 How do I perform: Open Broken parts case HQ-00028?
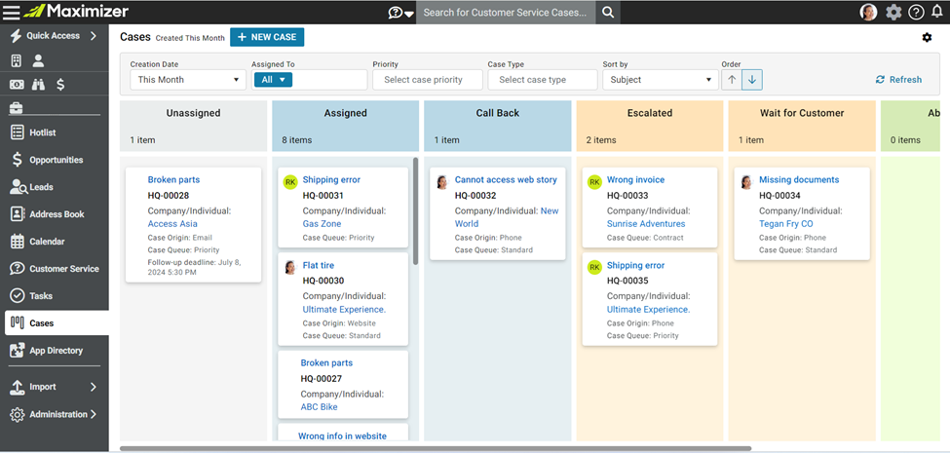click(173, 180)
